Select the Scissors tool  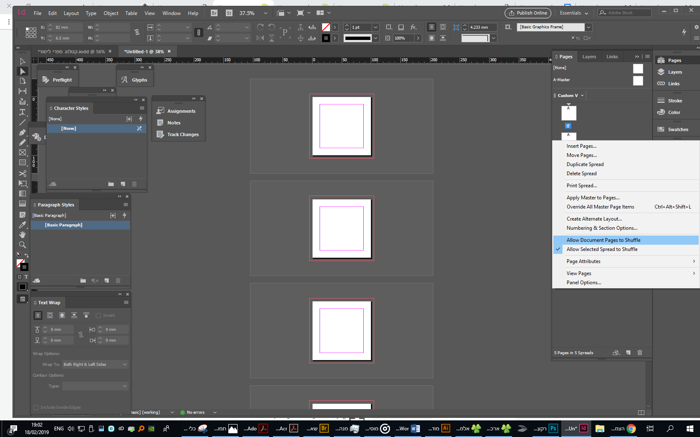[22, 173]
